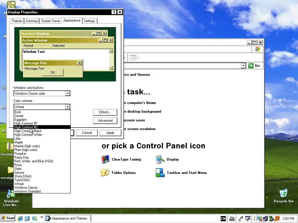The width and height of the screenshot is (298, 223).
Task: Choose Brick color scheme
Action: (42, 112)
